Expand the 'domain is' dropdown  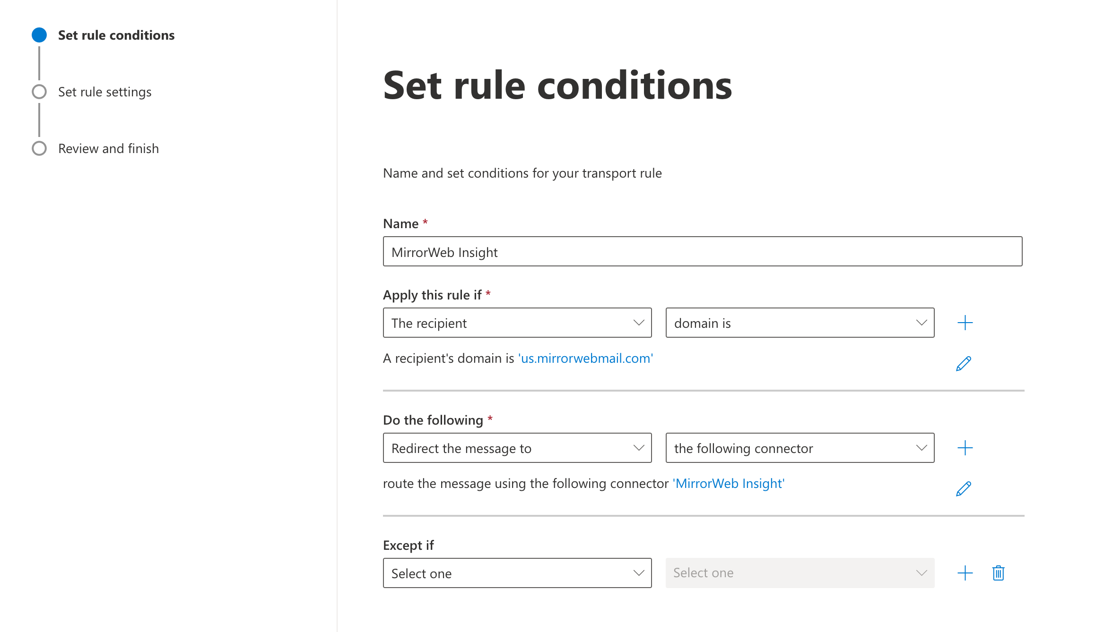coord(800,323)
